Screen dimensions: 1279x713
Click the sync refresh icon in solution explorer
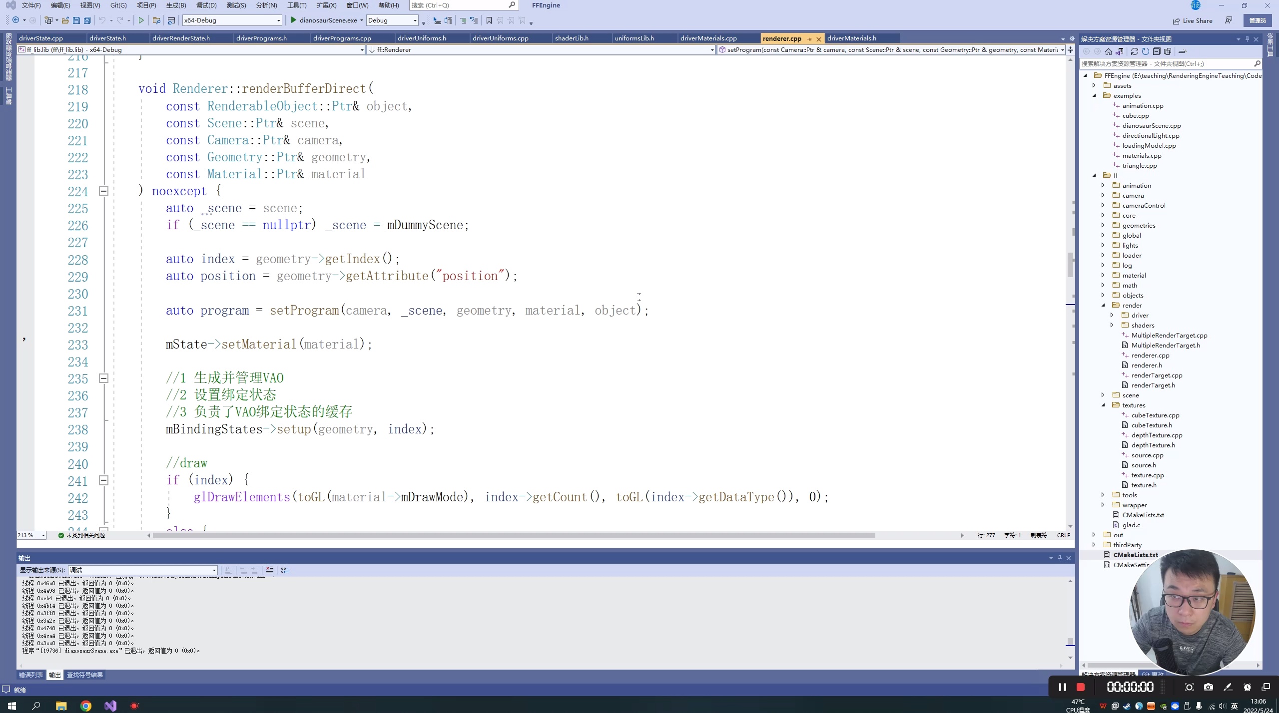point(1135,51)
